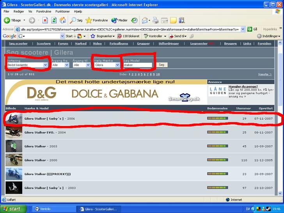Open the Sortering 'Bedst bedømte' dropdown
The height and width of the screenshot is (213, 284).
[x=27, y=65]
